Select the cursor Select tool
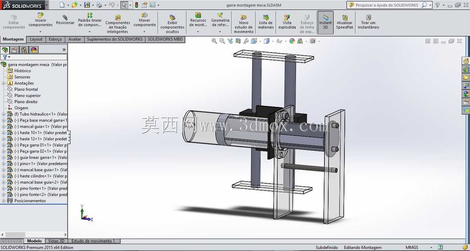 point(124,5)
